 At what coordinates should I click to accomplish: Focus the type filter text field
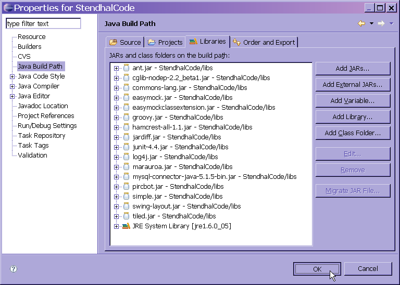(x=43, y=24)
